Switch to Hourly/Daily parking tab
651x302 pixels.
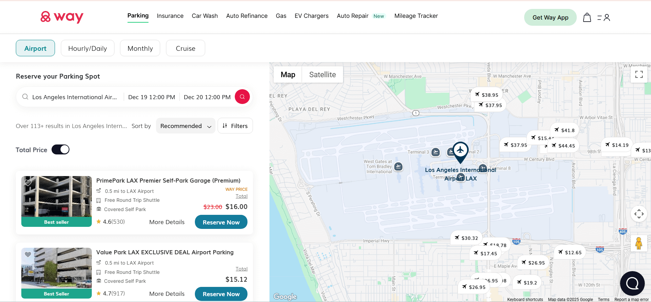tap(88, 48)
